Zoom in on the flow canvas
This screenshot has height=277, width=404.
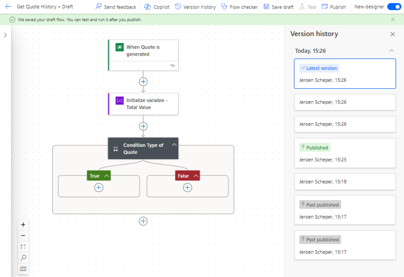(x=23, y=224)
